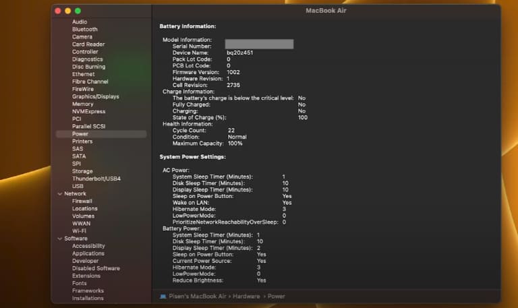Click the greyed-out Serial Number field

coord(259,44)
